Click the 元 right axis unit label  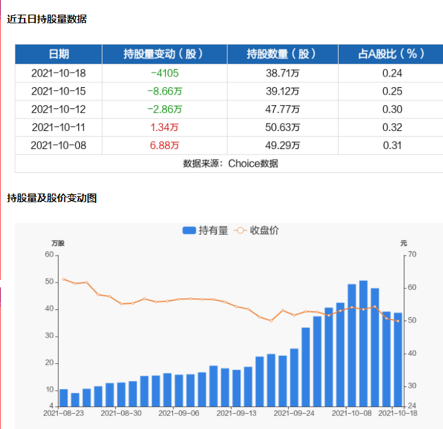[404, 243]
